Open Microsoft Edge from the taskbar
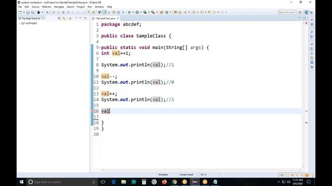This screenshot has width=332, height=186. pos(114,182)
